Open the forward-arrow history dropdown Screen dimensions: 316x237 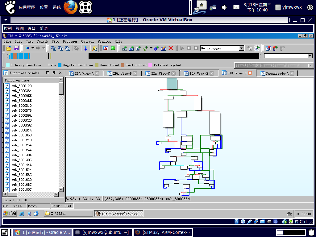point(44,48)
